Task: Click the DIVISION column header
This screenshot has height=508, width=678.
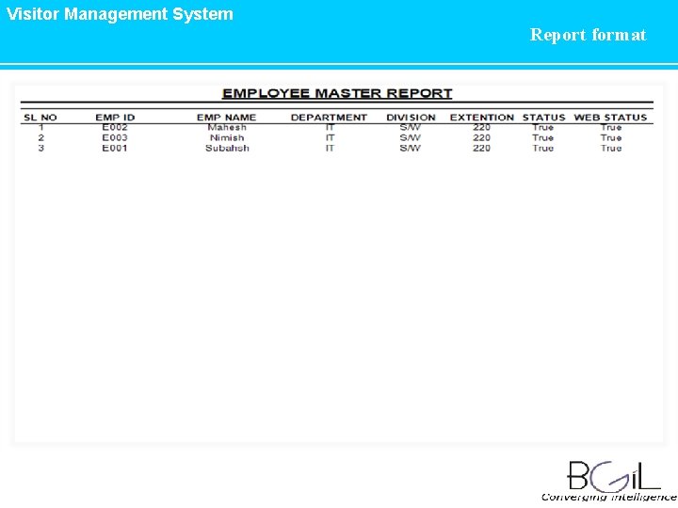Action: pos(411,118)
